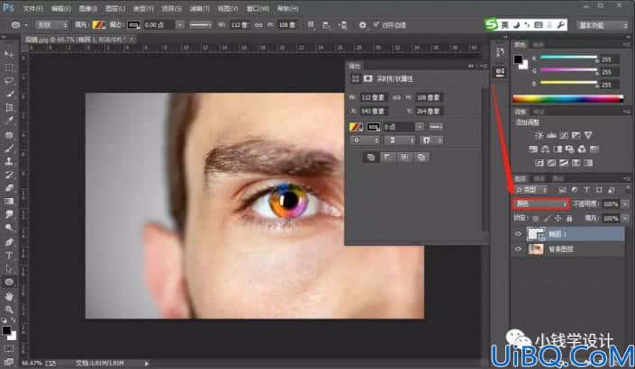Click the Ellipse 1 layer thumbnail

tap(536, 234)
